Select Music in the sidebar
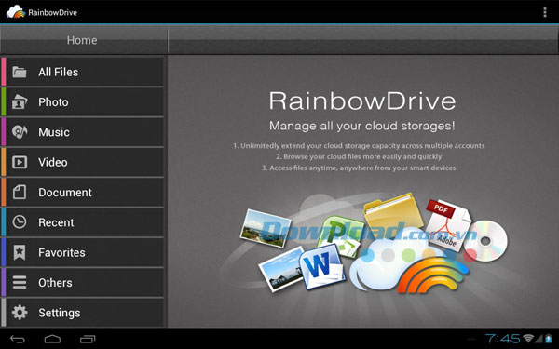The image size is (559, 349). [82, 132]
